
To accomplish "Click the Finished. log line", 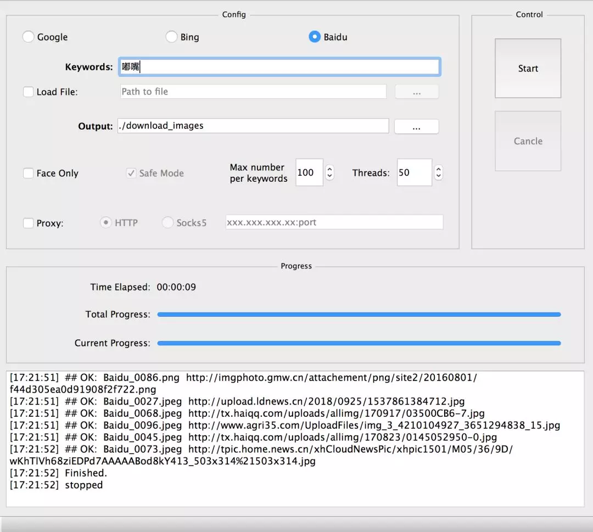I will (x=58, y=473).
